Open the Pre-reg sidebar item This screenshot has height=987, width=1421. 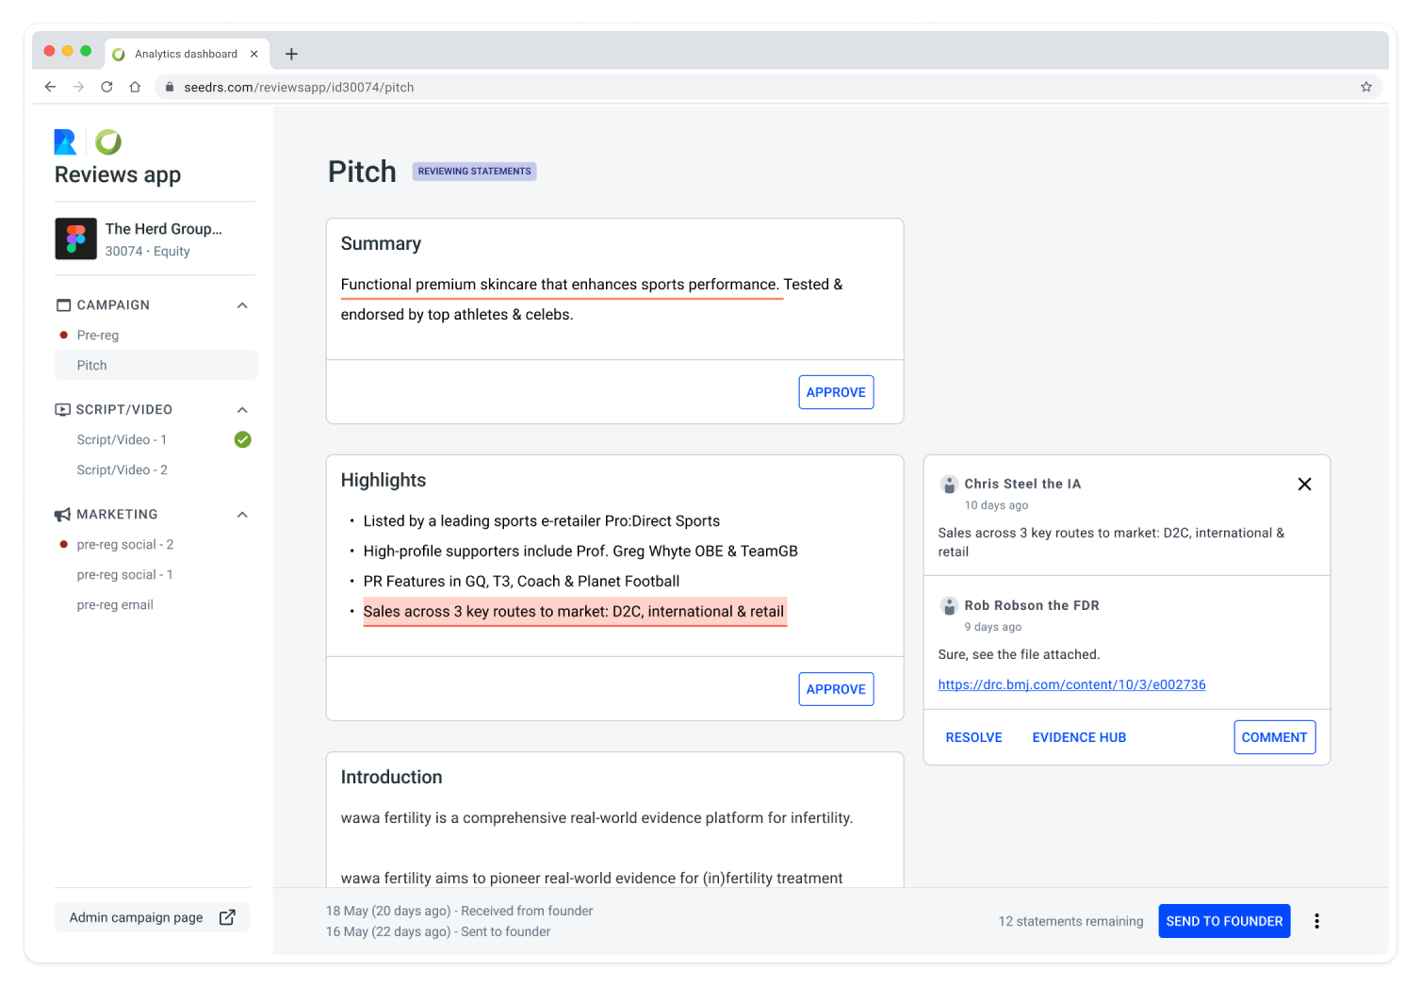[x=98, y=335]
